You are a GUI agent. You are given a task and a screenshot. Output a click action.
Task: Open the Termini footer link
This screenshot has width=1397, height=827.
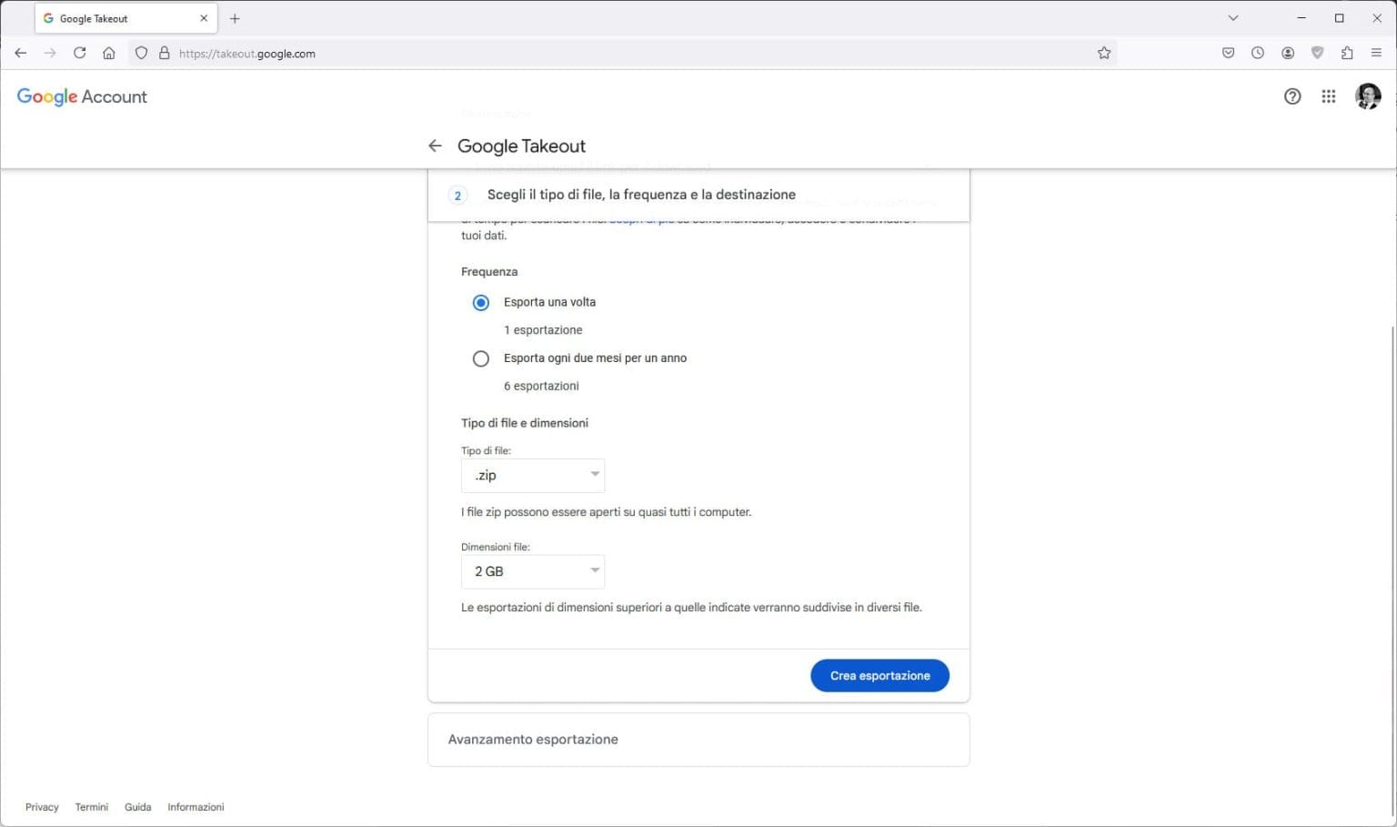[92, 807]
